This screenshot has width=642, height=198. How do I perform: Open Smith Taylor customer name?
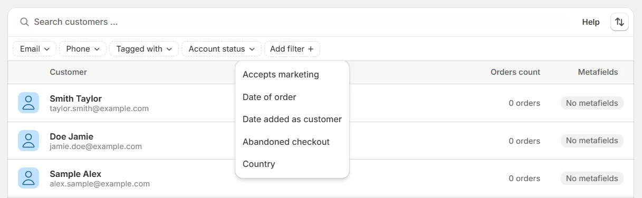click(75, 98)
